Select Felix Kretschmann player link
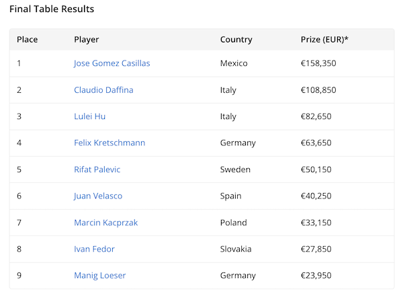This screenshot has height=298, width=403. click(x=109, y=143)
